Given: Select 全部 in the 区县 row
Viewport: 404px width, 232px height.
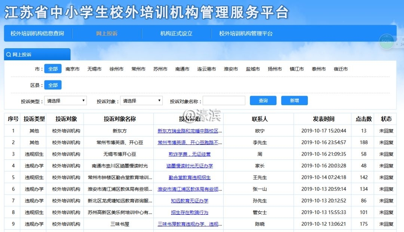Looking at the screenshot, I should pos(53,85).
